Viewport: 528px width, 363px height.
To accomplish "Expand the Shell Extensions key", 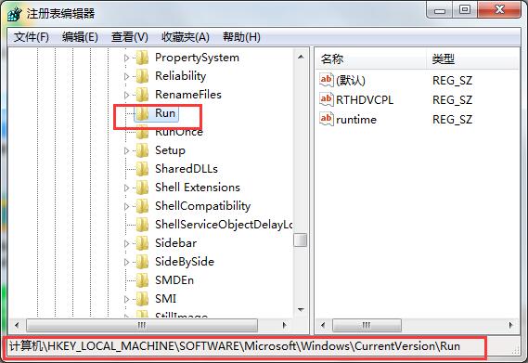I will pyautogui.click(x=126, y=188).
